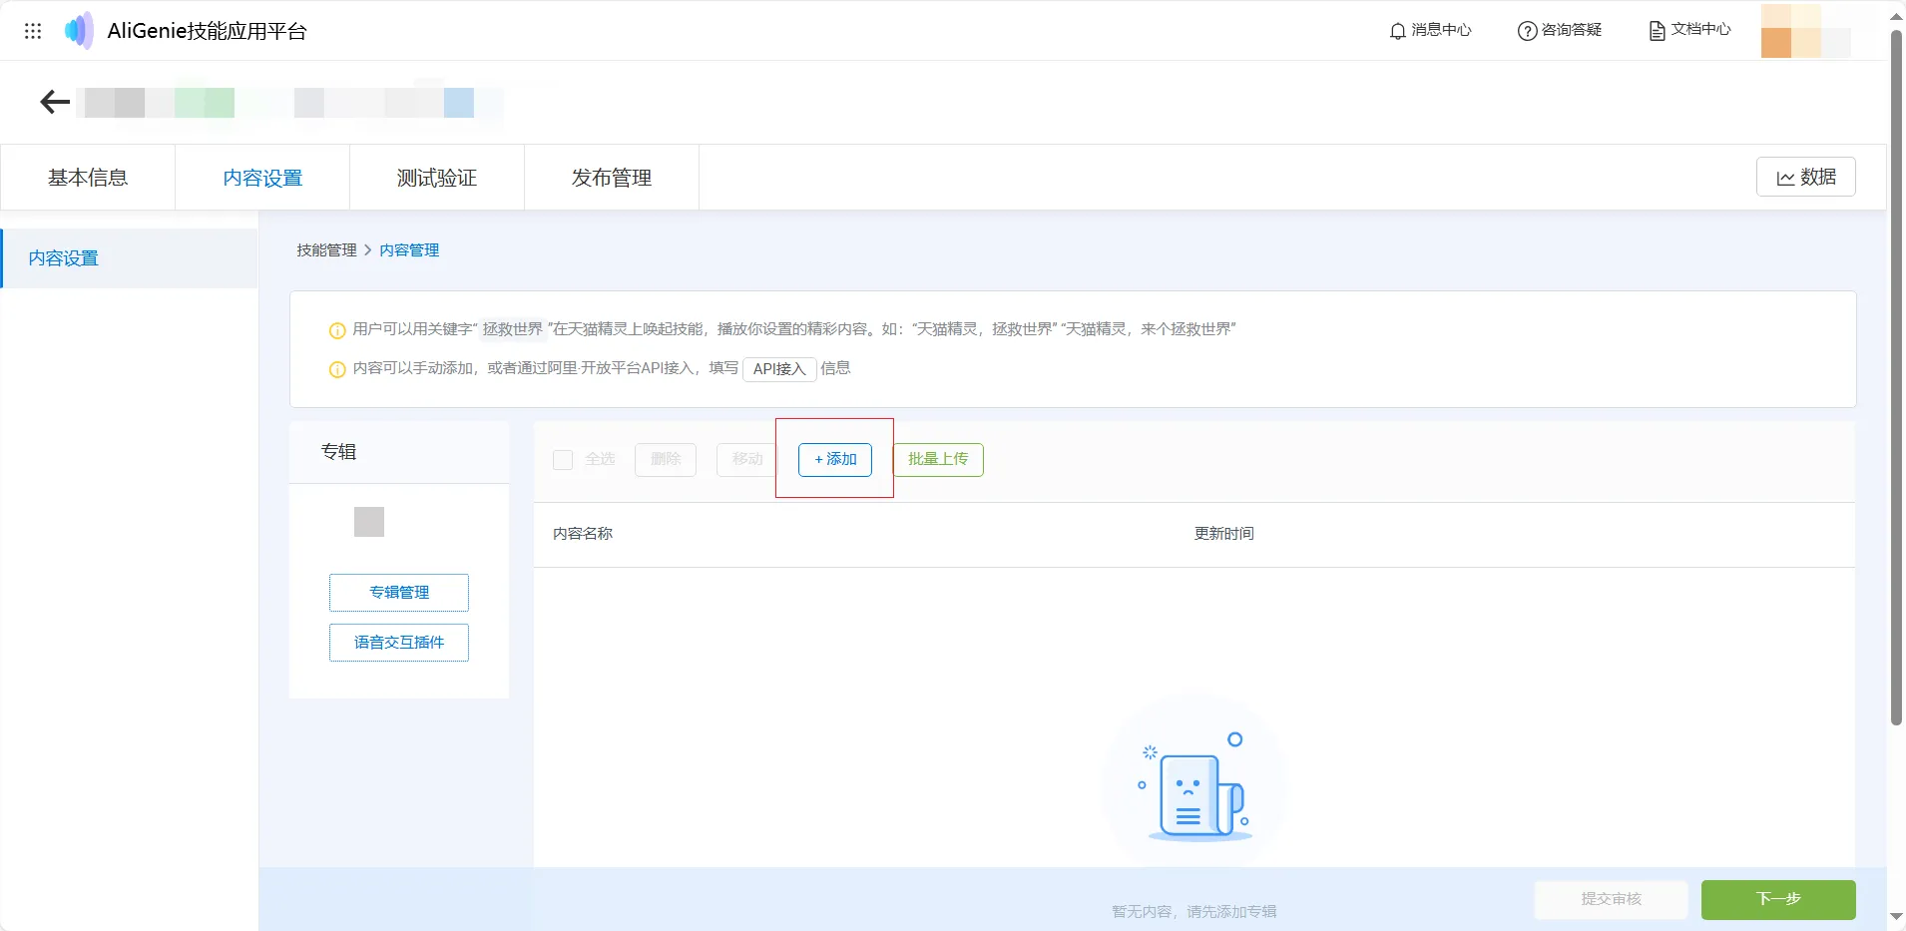Image resolution: width=1906 pixels, height=931 pixels.
Task: Click the back arrow icon
Action: click(x=55, y=102)
